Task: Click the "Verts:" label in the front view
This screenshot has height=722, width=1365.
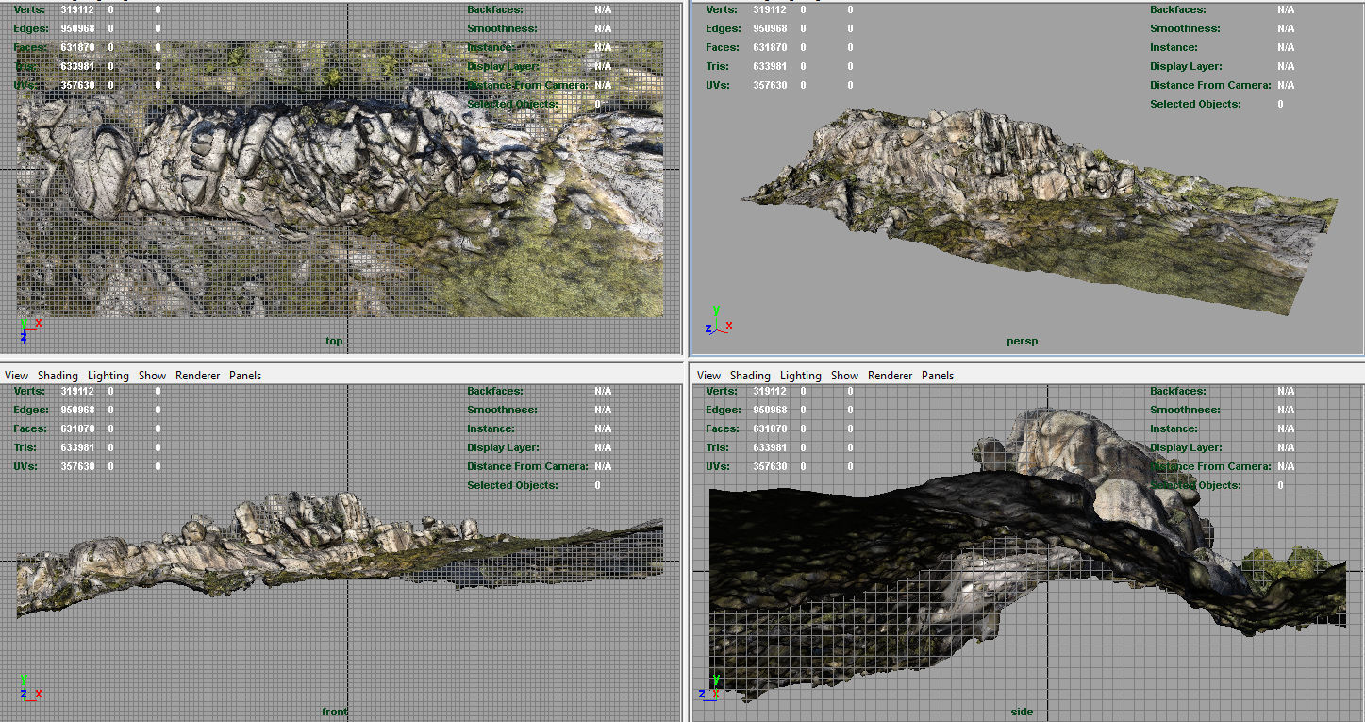Action: [29, 391]
